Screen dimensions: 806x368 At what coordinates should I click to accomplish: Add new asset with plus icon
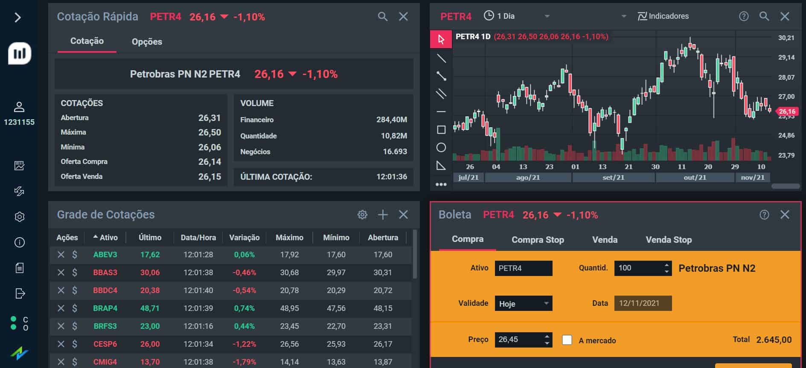tap(383, 215)
